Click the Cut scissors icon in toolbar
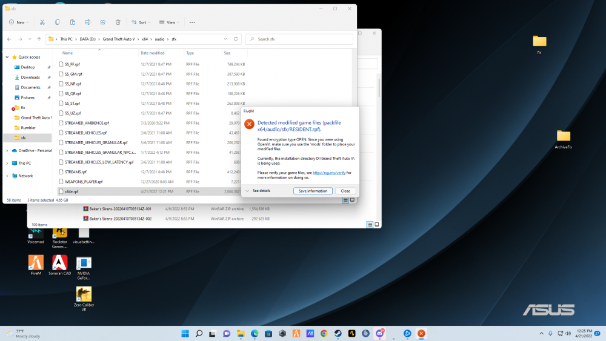The image size is (606, 341). (x=42, y=22)
